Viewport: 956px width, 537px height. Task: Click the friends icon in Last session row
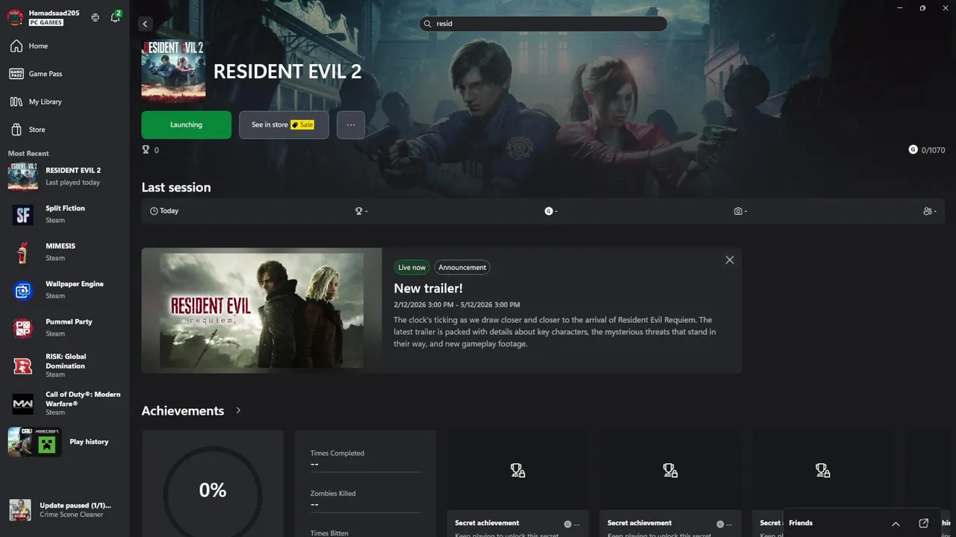pos(928,211)
